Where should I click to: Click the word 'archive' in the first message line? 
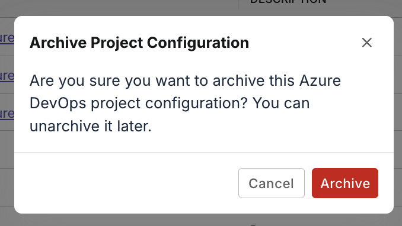point(238,80)
